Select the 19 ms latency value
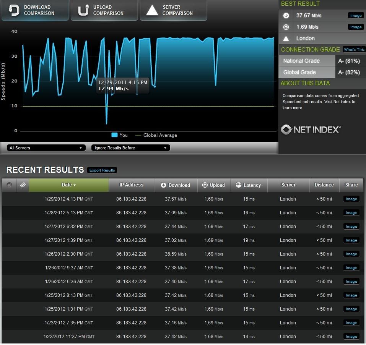Viewport: 366px width, 345px height. pyautogui.click(x=249, y=240)
